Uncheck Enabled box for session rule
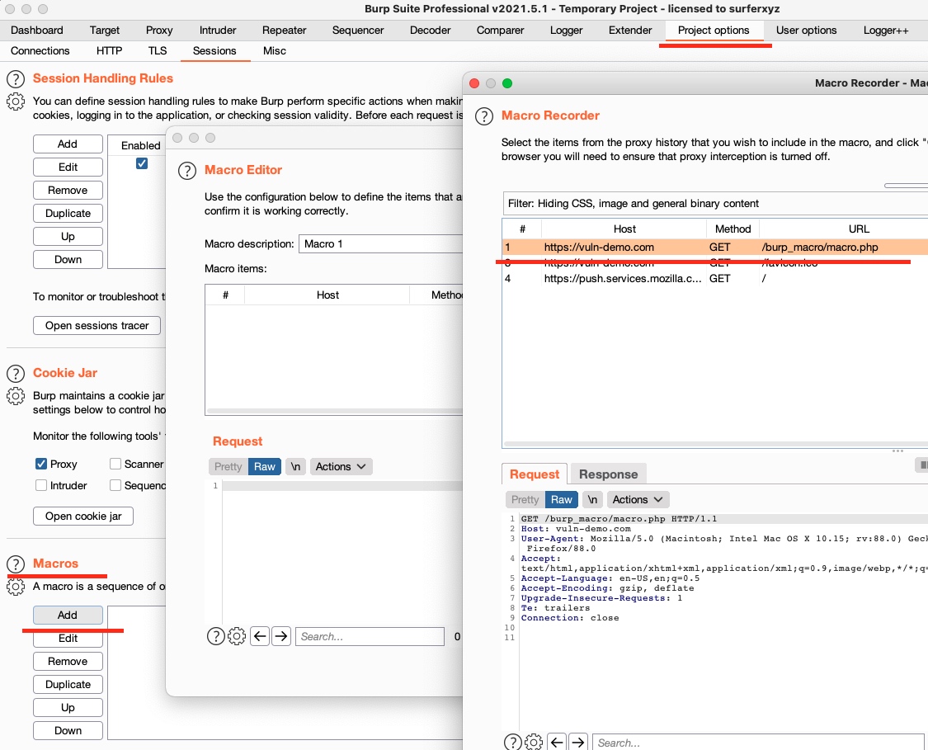Image resolution: width=928 pixels, height=750 pixels. coord(141,163)
